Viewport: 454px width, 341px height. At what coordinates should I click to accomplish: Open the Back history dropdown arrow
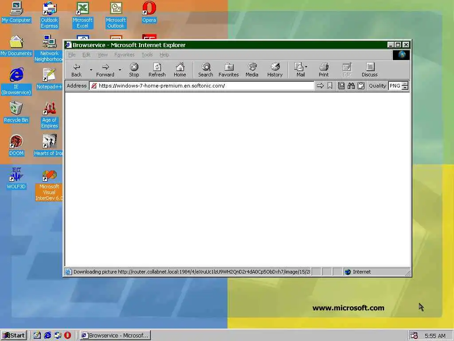coord(91,70)
